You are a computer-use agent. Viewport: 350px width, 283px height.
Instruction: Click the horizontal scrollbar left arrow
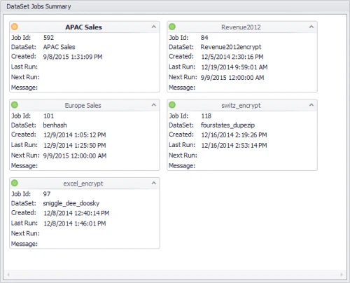click(8, 275)
